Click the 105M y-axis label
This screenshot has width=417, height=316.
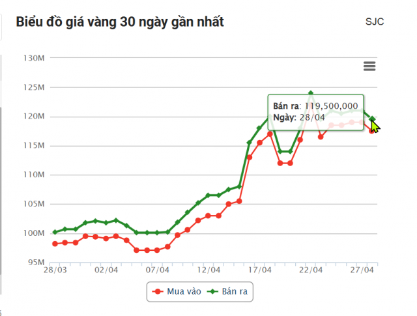coord(34,204)
